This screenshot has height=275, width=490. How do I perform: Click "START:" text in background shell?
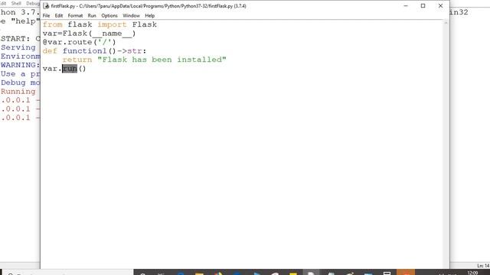(15, 39)
